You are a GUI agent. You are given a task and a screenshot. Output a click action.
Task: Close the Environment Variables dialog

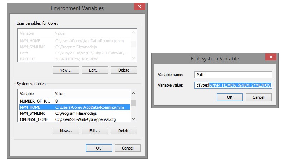tap(139, 6)
